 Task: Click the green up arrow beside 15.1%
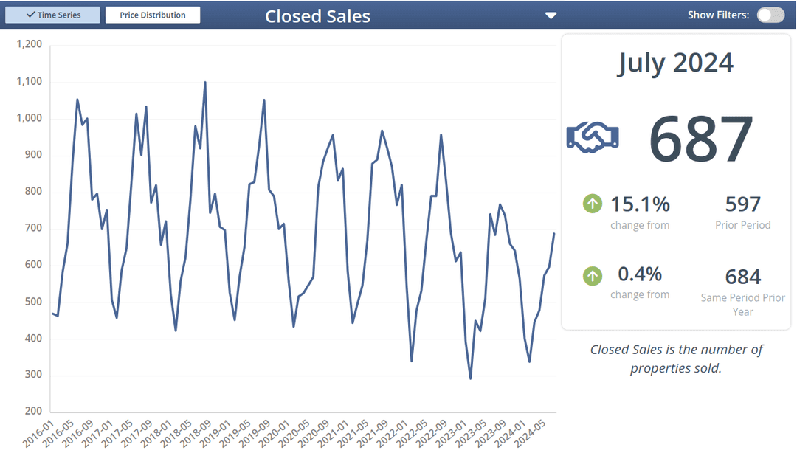[593, 203]
